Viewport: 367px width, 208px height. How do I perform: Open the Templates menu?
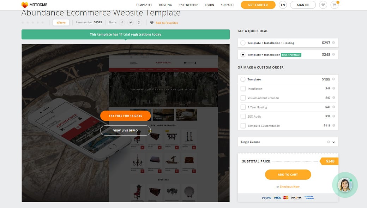tap(144, 5)
